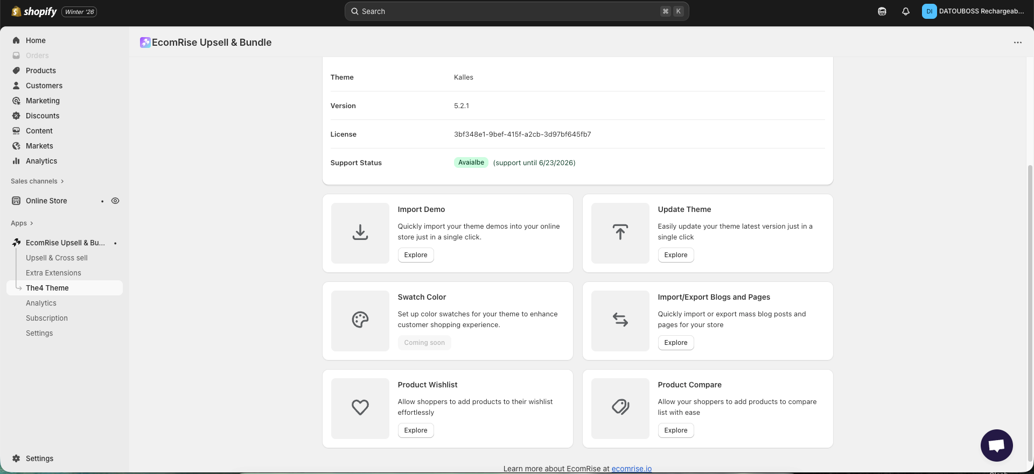Expand the Sales channels section

(37, 181)
